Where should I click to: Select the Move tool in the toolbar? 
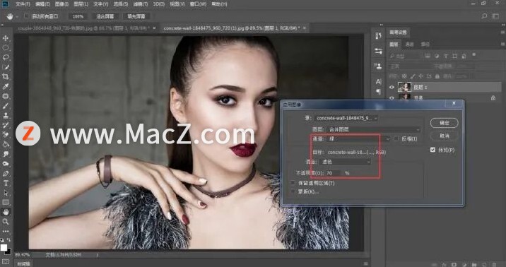pos(6,38)
